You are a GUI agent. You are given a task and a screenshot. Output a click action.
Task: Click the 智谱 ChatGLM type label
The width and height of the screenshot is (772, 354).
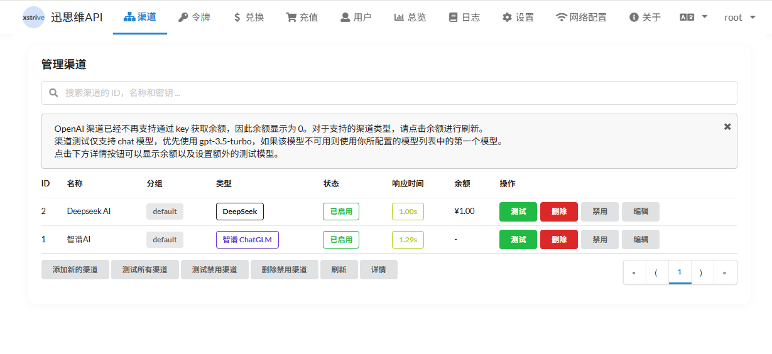click(247, 239)
